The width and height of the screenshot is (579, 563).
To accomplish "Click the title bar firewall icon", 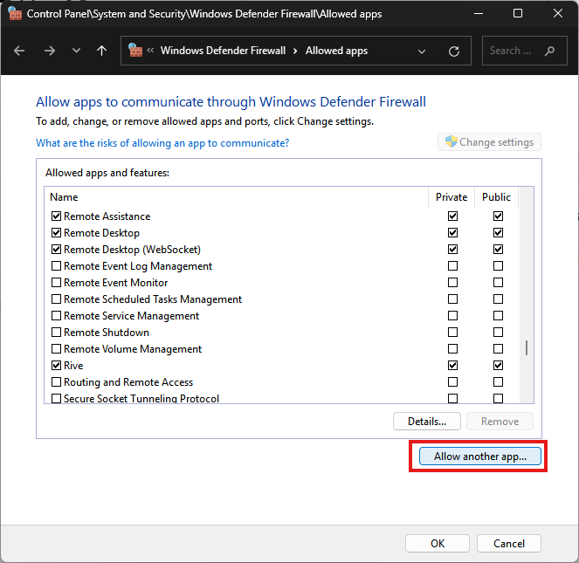I will coord(15,14).
